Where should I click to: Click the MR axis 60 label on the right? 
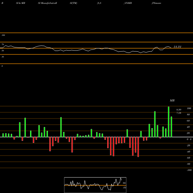click(188, 121)
